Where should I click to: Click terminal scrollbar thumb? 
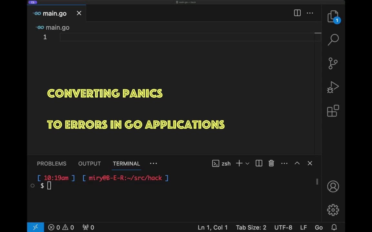click(x=317, y=182)
